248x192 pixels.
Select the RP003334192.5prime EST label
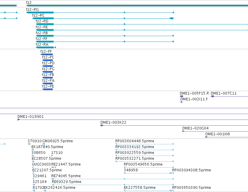135,147
